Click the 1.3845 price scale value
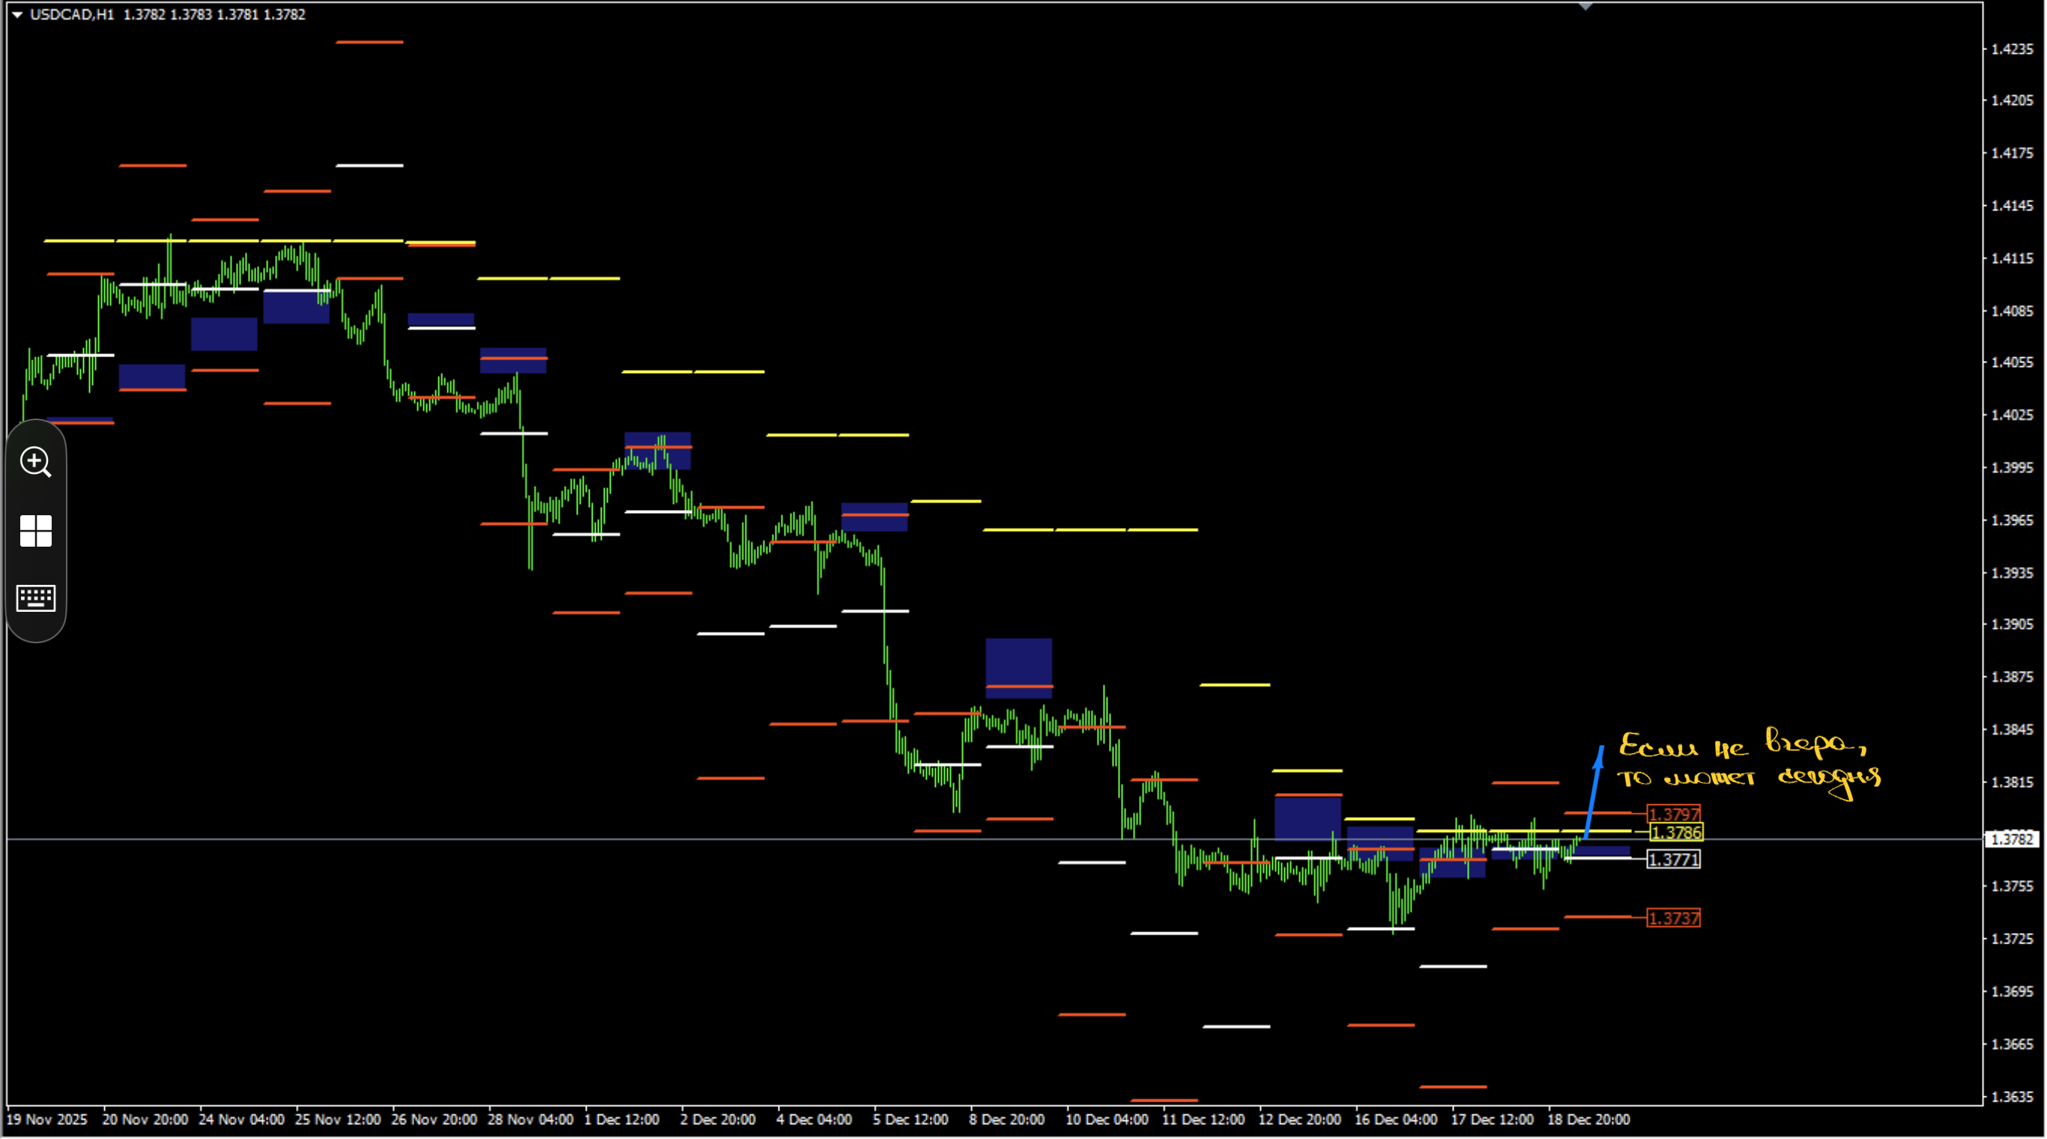 click(x=2013, y=729)
